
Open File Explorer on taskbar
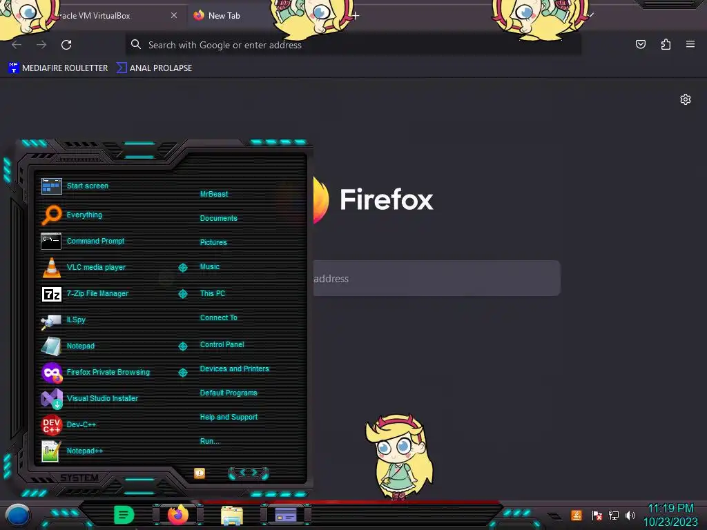click(232, 516)
